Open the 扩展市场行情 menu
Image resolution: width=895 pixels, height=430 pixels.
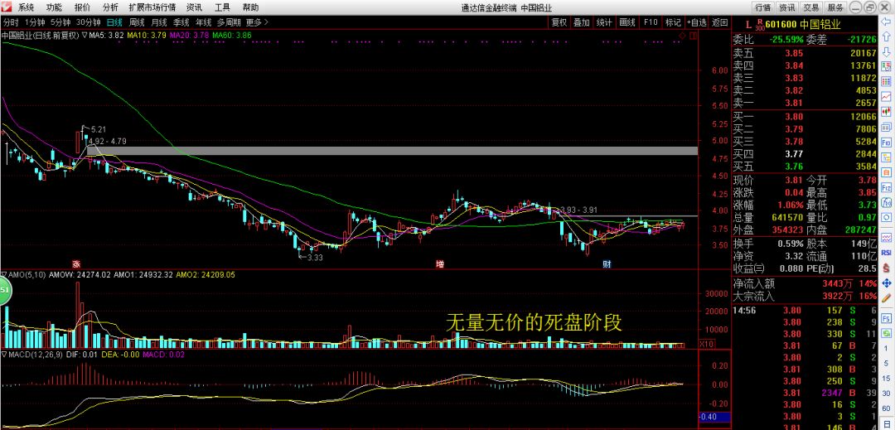(x=152, y=7)
